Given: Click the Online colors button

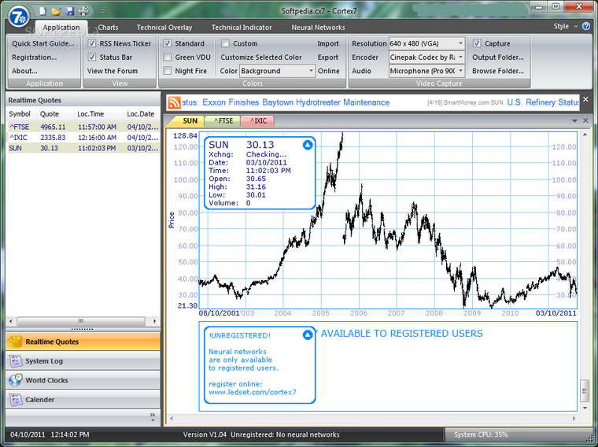Looking at the screenshot, I should pyautogui.click(x=329, y=71).
